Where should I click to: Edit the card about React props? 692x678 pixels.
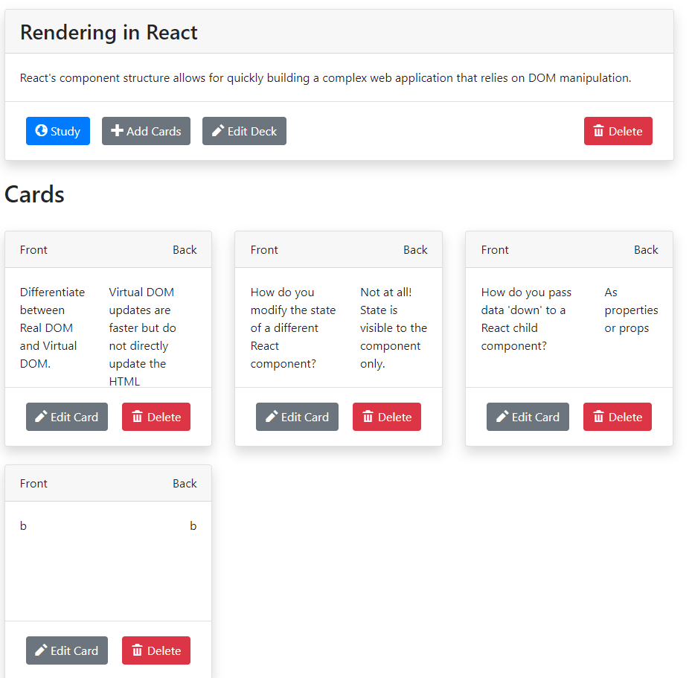(x=528, y=417)
